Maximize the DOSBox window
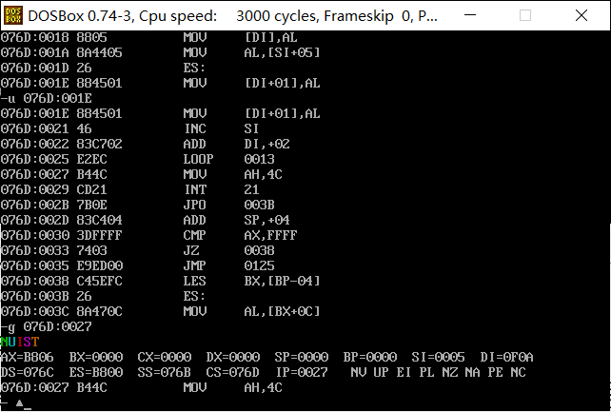 (525, 15)
